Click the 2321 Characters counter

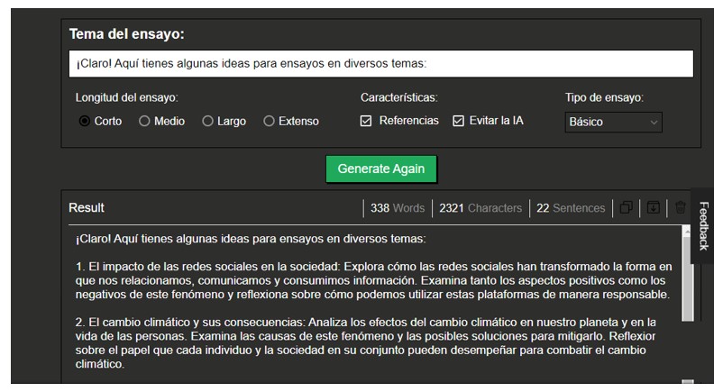pyautogui.click(x=480, y=208)
